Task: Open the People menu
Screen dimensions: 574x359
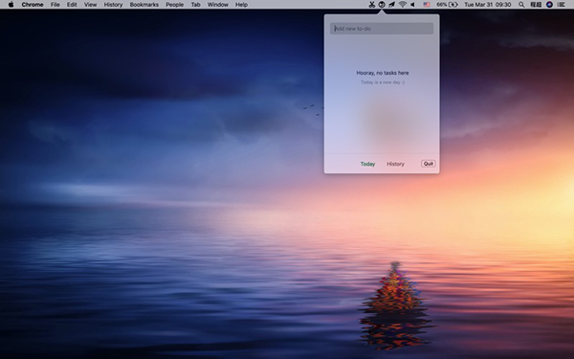Action: pos(175,5)
